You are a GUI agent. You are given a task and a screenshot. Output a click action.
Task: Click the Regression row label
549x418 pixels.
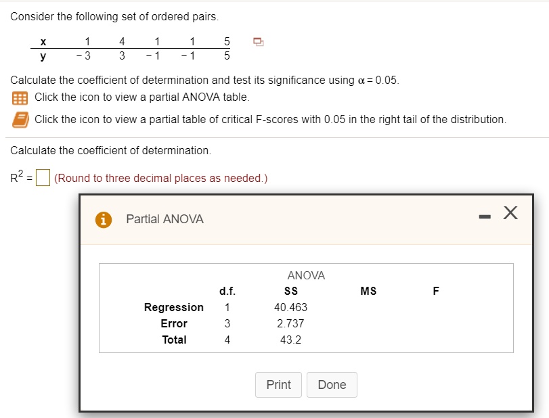(x=174, y=307)
